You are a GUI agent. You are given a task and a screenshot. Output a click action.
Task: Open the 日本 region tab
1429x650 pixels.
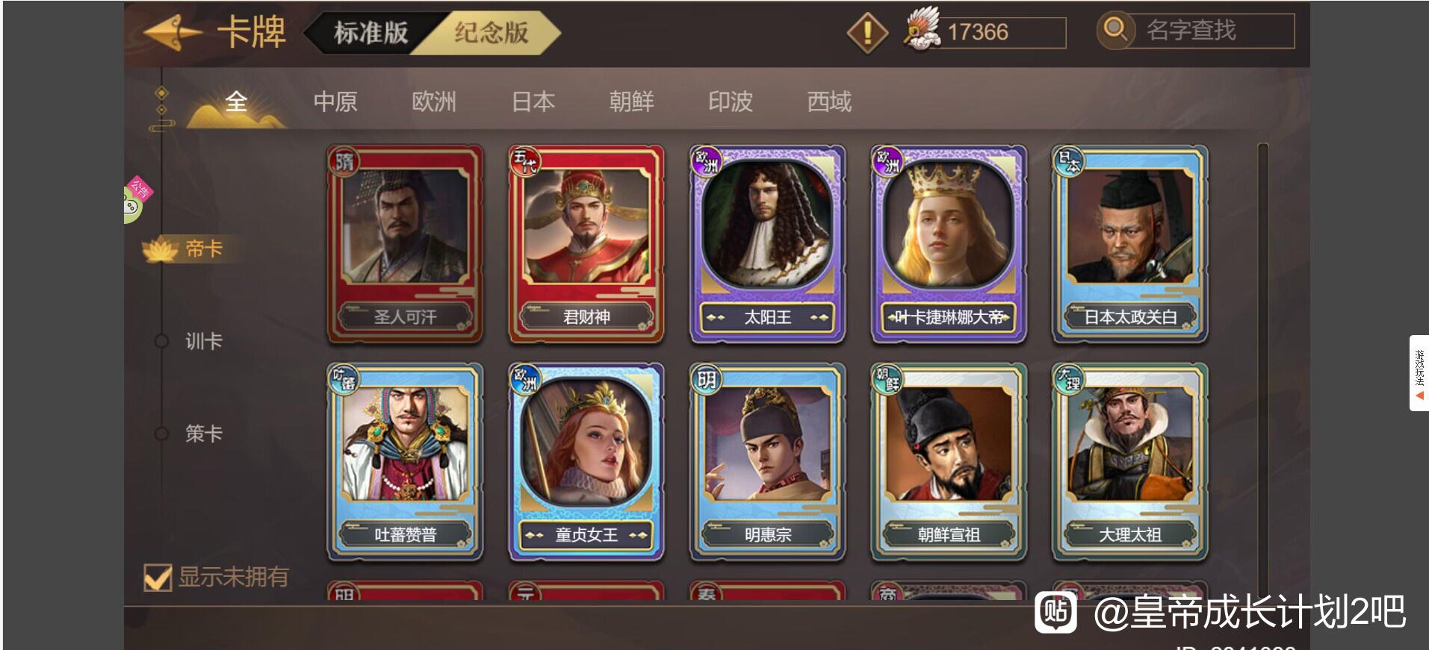[533, 101]
